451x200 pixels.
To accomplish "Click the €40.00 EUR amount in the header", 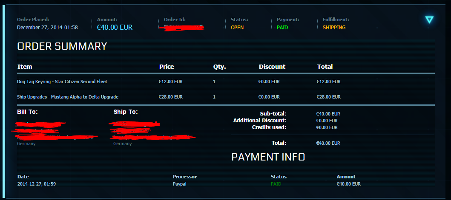I will click(x=115, y=28).
